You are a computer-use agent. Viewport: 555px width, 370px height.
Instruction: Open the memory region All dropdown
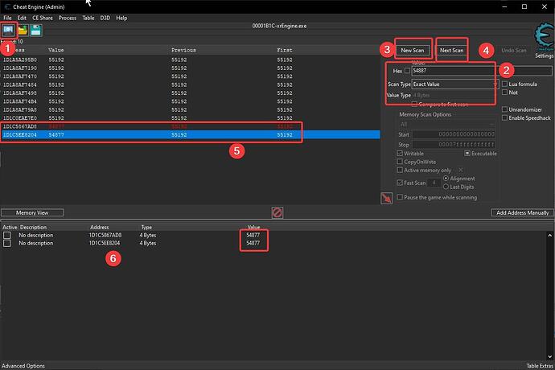tap(446, 125)
